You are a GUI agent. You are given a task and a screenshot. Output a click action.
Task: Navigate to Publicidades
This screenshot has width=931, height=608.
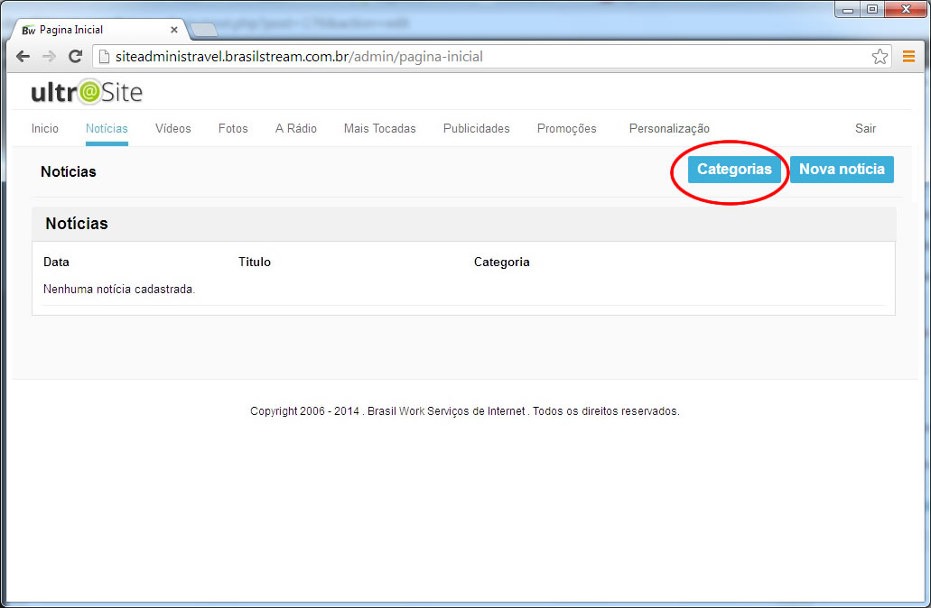point(476,129)
